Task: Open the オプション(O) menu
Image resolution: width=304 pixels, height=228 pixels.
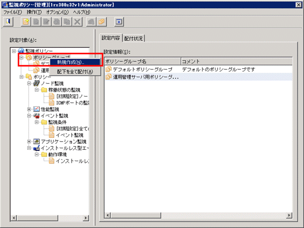Action: coord(57,12)
